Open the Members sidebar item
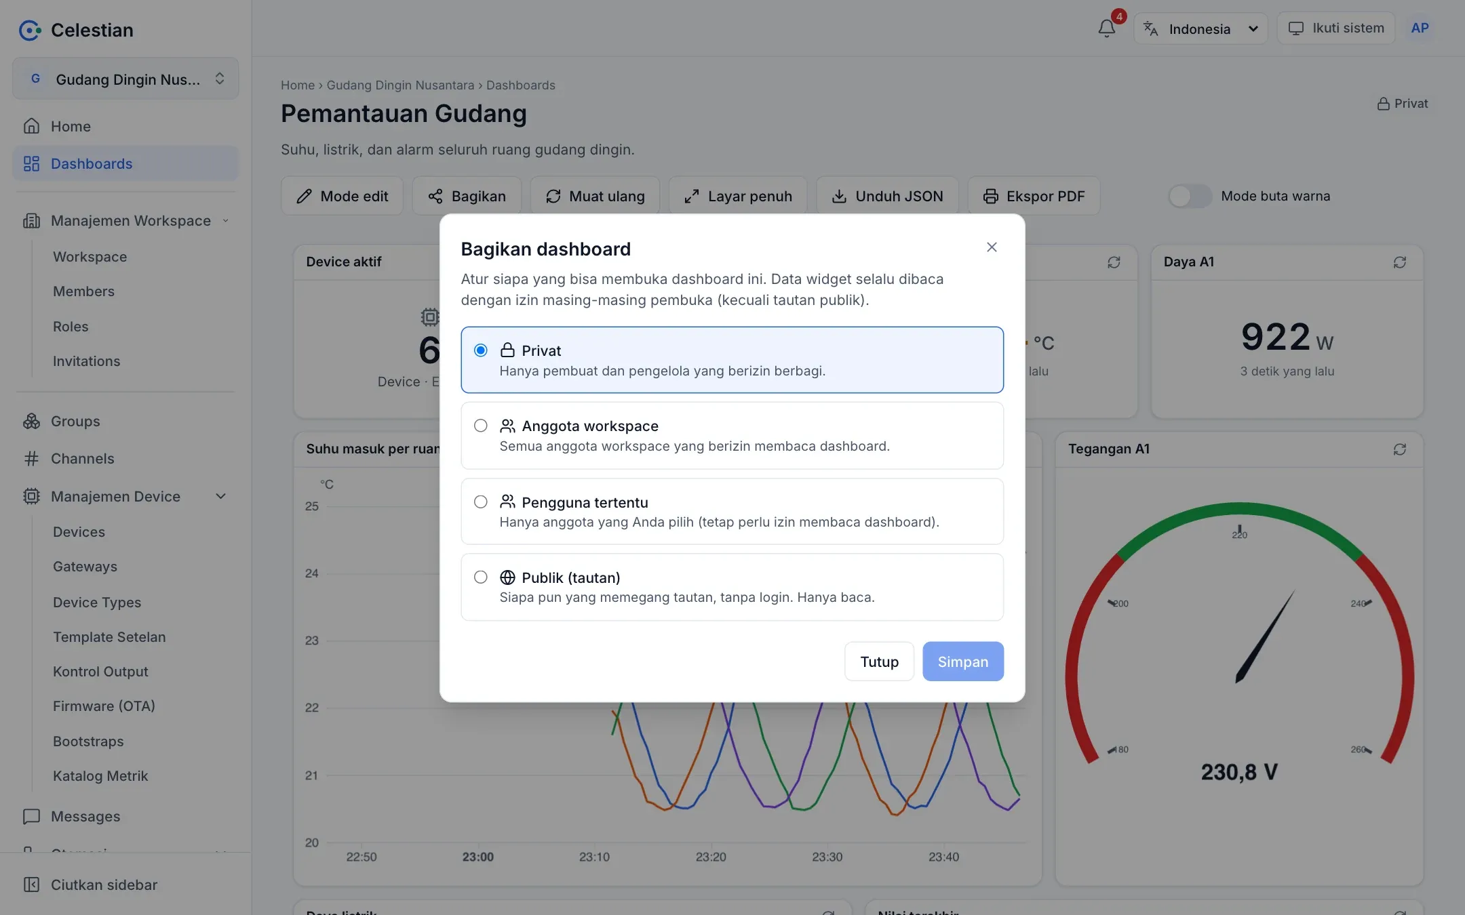The width and height of the screenshot is (1465, 915). (x=83, y=291)
